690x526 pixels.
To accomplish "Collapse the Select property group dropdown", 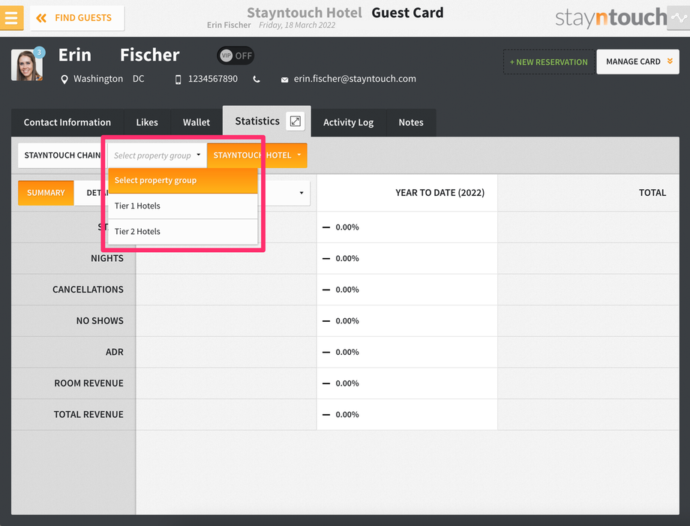I will coord(157,155).
